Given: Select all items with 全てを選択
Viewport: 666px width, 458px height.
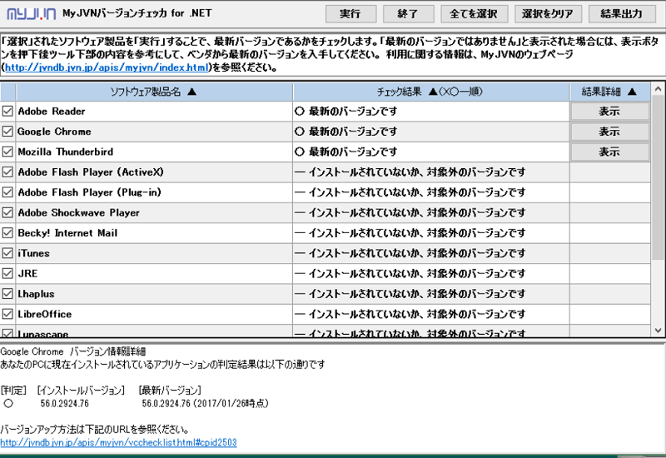Looking at the screenshot, I should click(474, 14).
